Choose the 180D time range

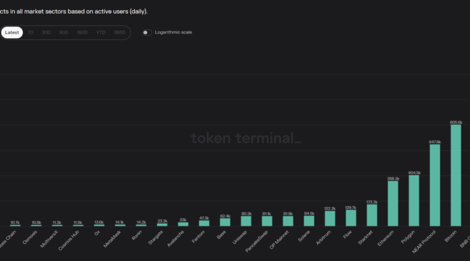click(82, 32)
